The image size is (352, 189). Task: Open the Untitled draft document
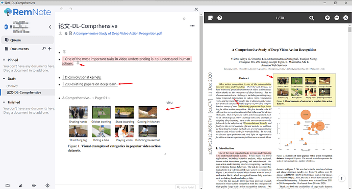click(12, 86)
